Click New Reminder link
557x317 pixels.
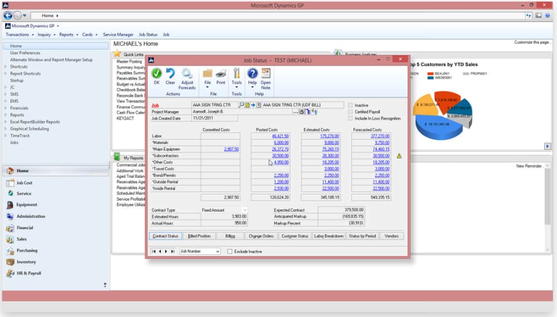click(529, 166)
